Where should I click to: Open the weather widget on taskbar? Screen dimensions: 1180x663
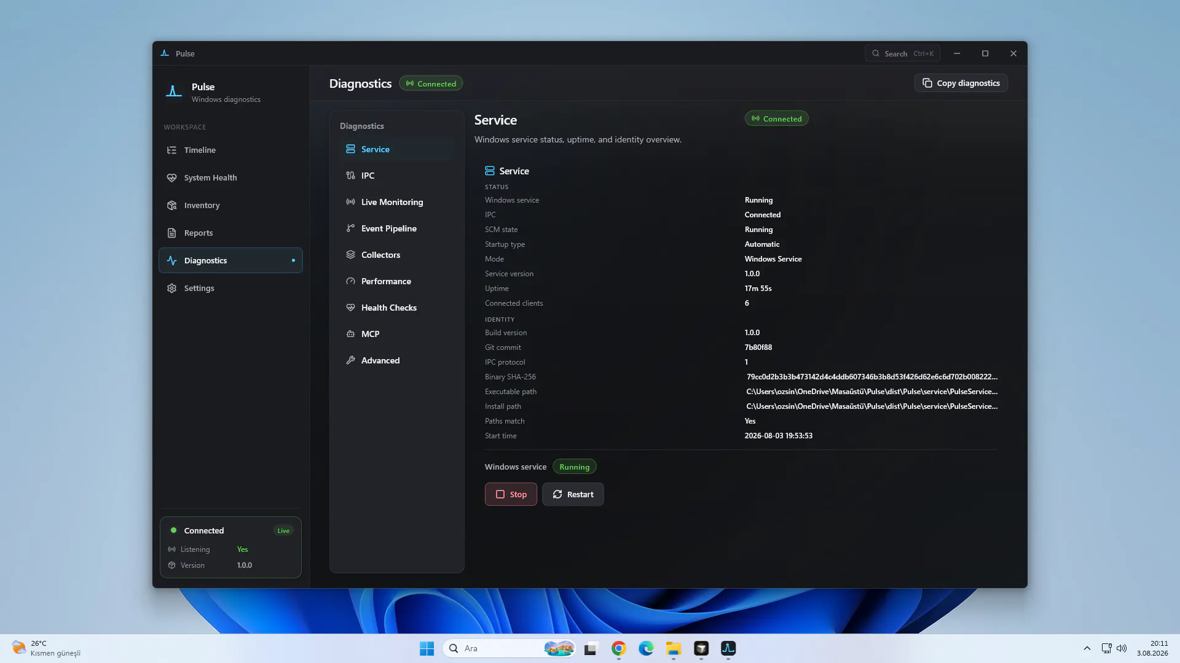click(x=47, y=648)
